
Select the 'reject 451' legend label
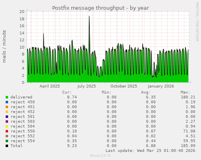point(23,107)
